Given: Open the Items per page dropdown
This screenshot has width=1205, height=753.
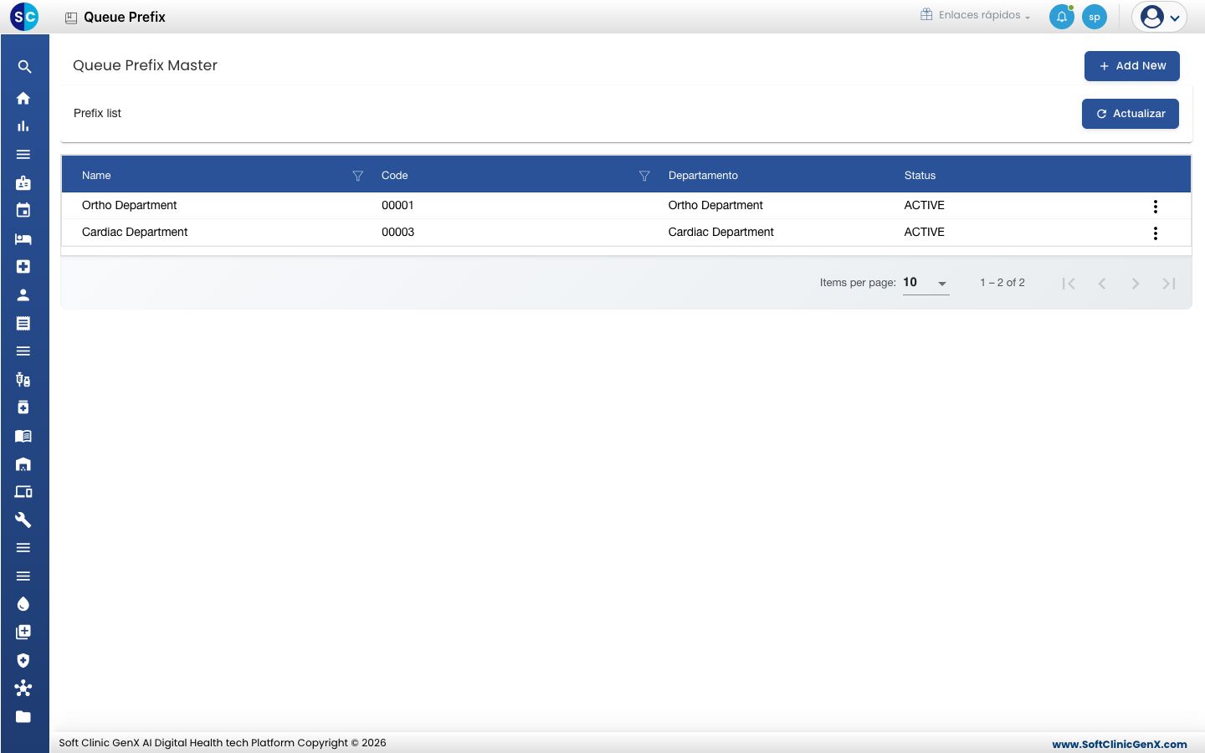Looking at the screenshot, I should pyautogui.click(x=926, y=283).
